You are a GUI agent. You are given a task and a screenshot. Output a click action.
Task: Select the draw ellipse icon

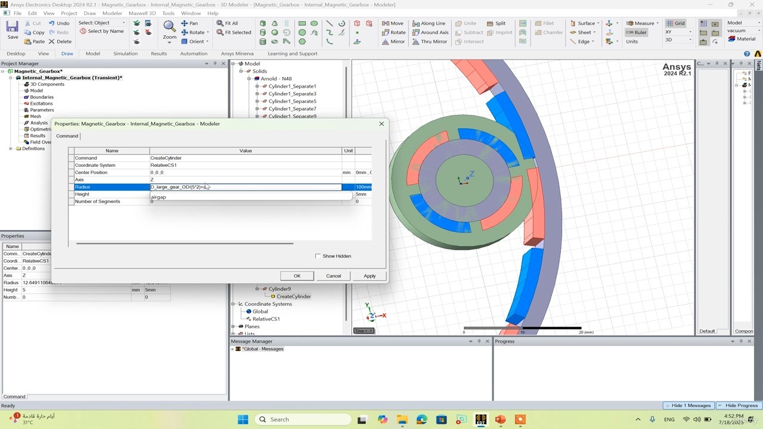(314, 23)
